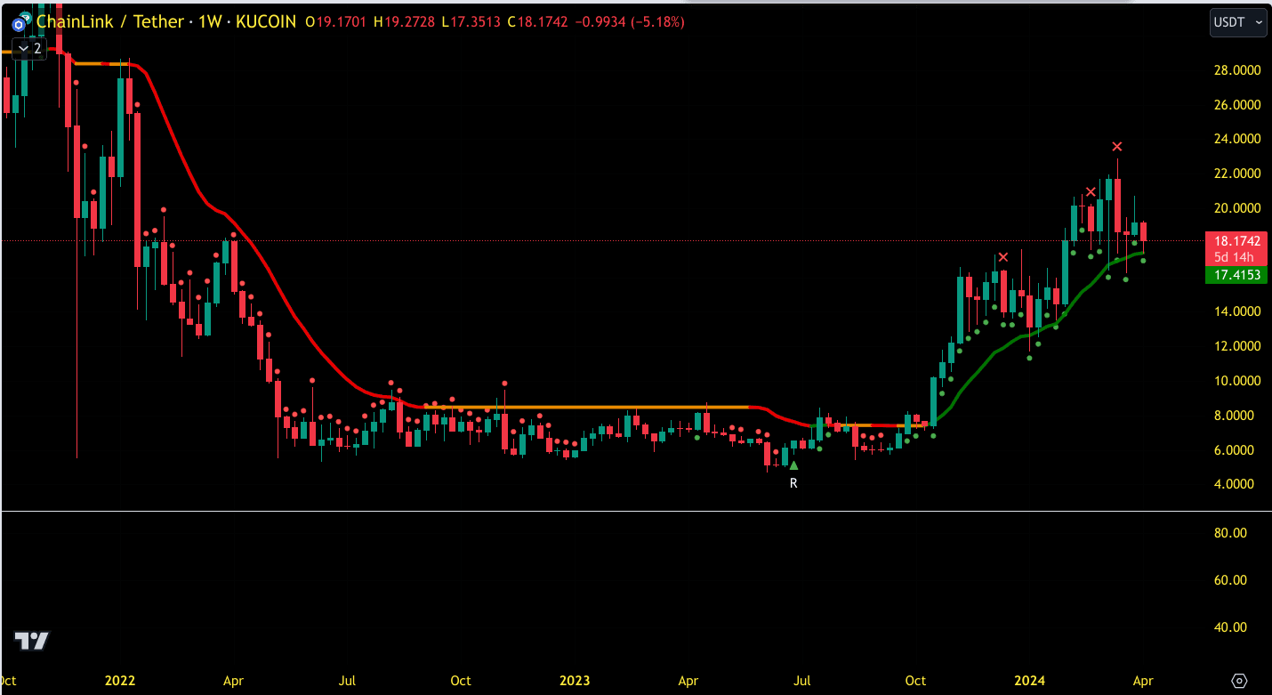Image resolution: width=1272 pixels, height=695 pixels.
Task: Click the change value −0.9934 (−5.18%)
Action: pyautogui.click(x=630, y=22)
